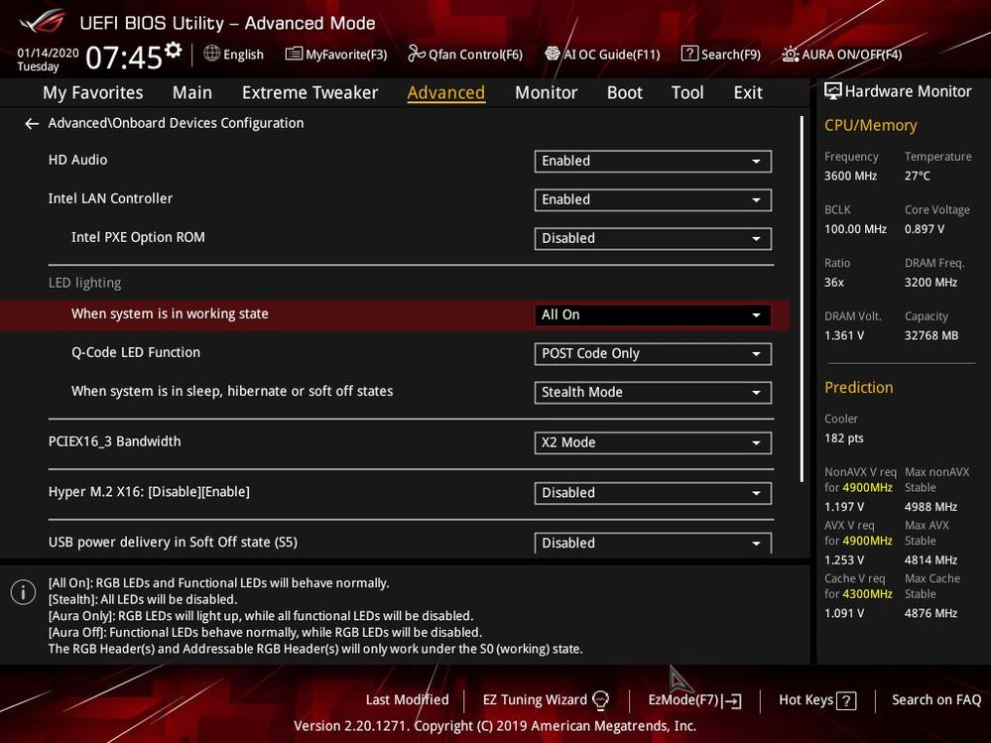Select Intel LAN Controller label
The height and width of the screenshot is (743, 991).
[110, 198]
